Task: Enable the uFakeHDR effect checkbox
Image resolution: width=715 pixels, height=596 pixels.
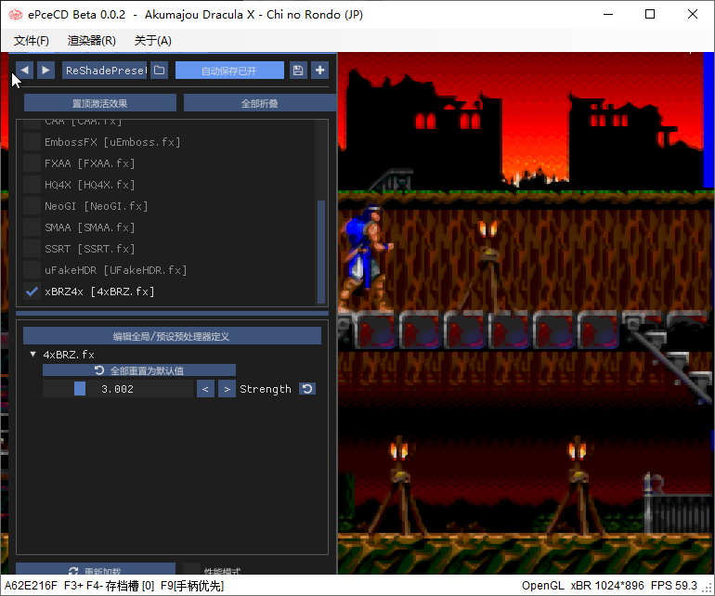Action: pyautogui.click(x=32, y=270)
